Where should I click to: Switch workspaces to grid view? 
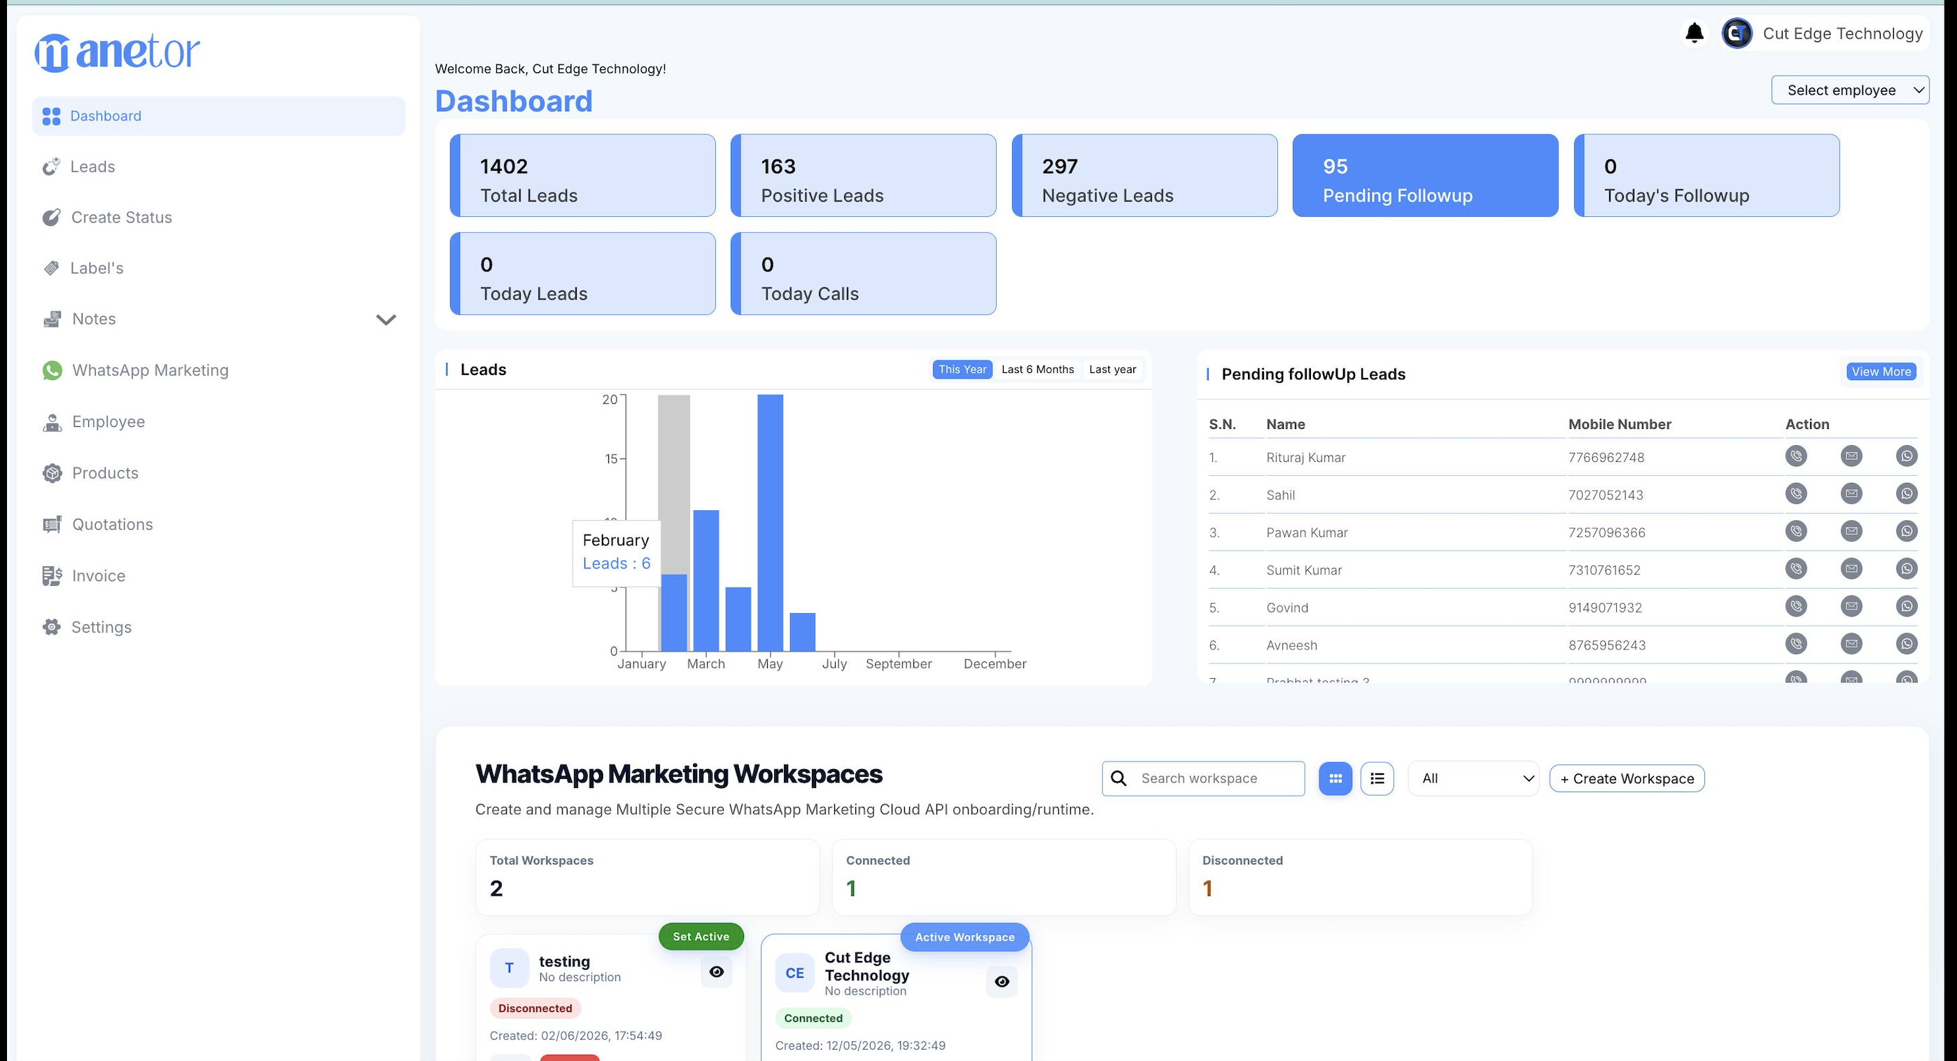1335,778
